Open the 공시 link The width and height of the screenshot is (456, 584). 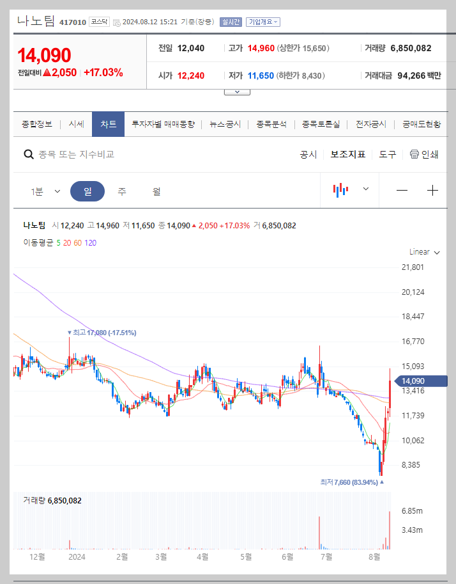coord(308,154)
